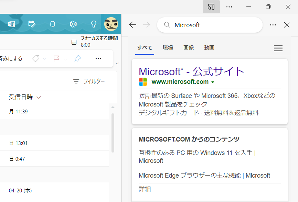Viewport: 298px width, 202px height.
Task: Expand the categorize tag dropdown arrow
Action: coord(44,59)
